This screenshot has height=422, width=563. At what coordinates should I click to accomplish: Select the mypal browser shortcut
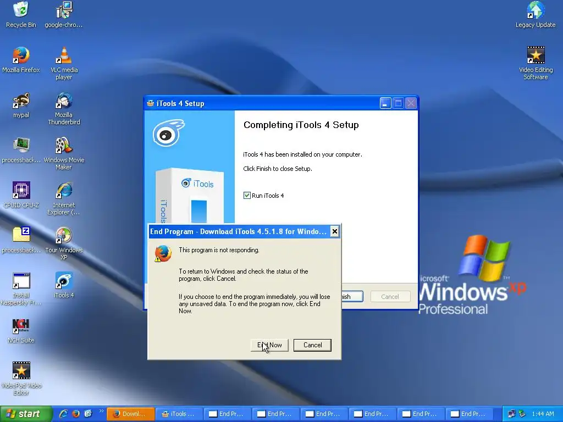[21, 105]
